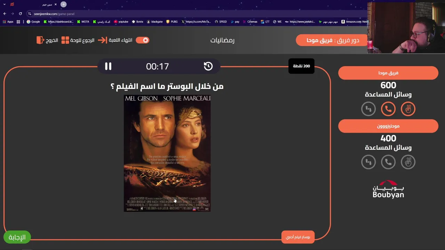Use موحليزووون's phone call lifeline

pyautogui.click(x=388, y=162)
